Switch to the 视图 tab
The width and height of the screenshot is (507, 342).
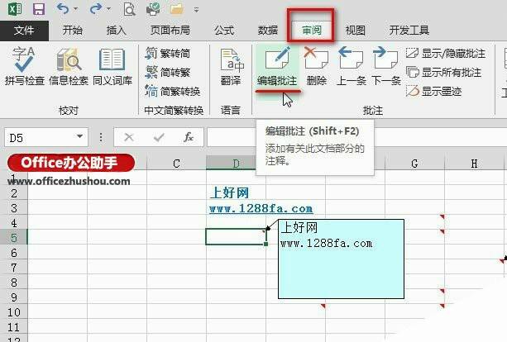356,31
